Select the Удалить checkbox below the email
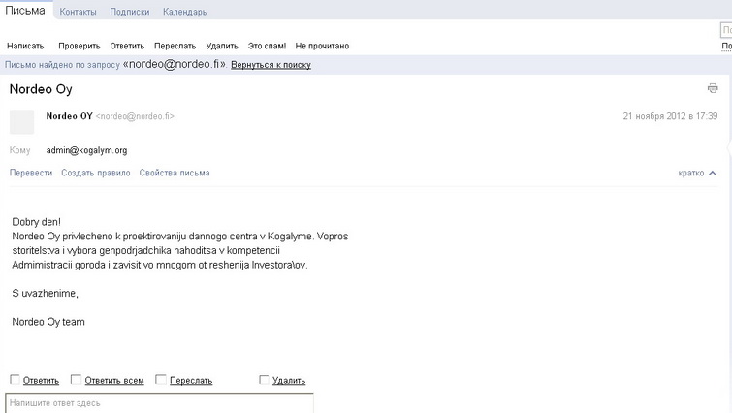The width and height of the screenshot is (732, 413). pos(264,380)
